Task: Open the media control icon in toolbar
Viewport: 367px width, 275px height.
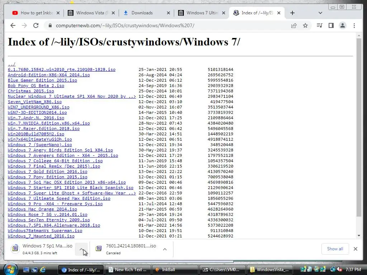Action: (x=319, y=25)
